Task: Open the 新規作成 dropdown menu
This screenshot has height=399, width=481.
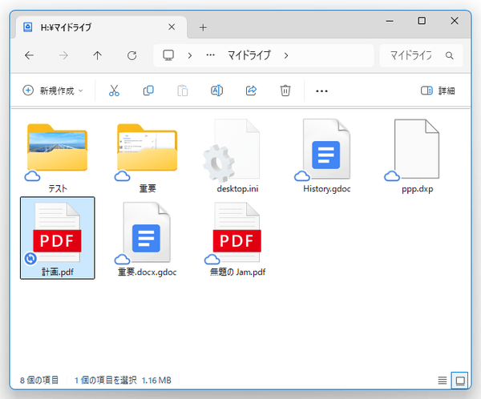Action: 53,91
